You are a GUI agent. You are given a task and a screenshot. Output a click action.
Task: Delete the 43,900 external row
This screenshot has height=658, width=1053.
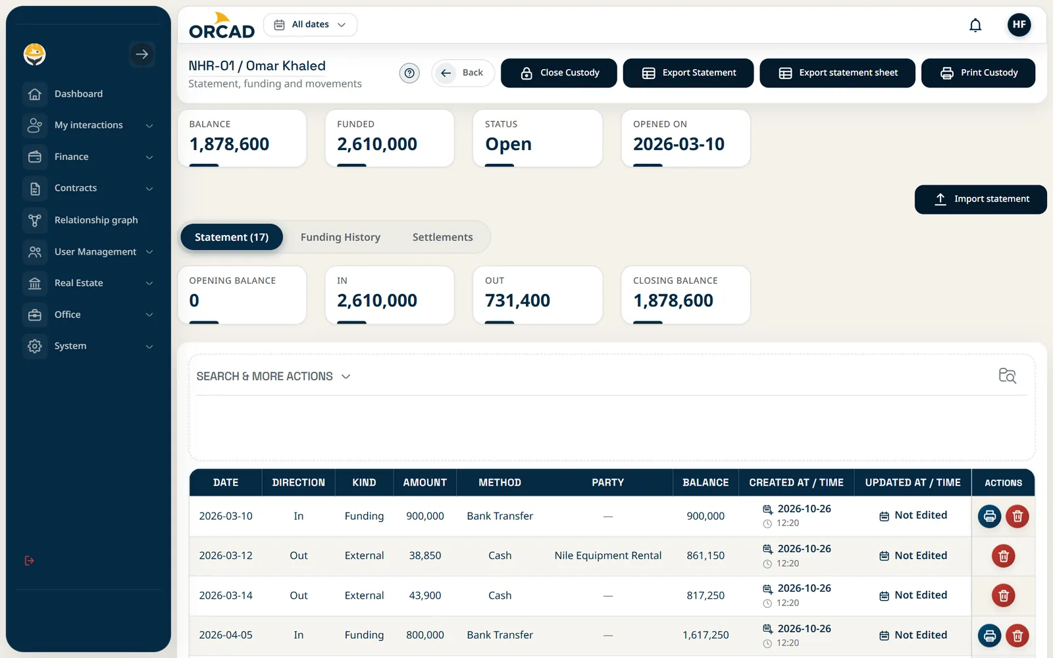coord(1003,595)
